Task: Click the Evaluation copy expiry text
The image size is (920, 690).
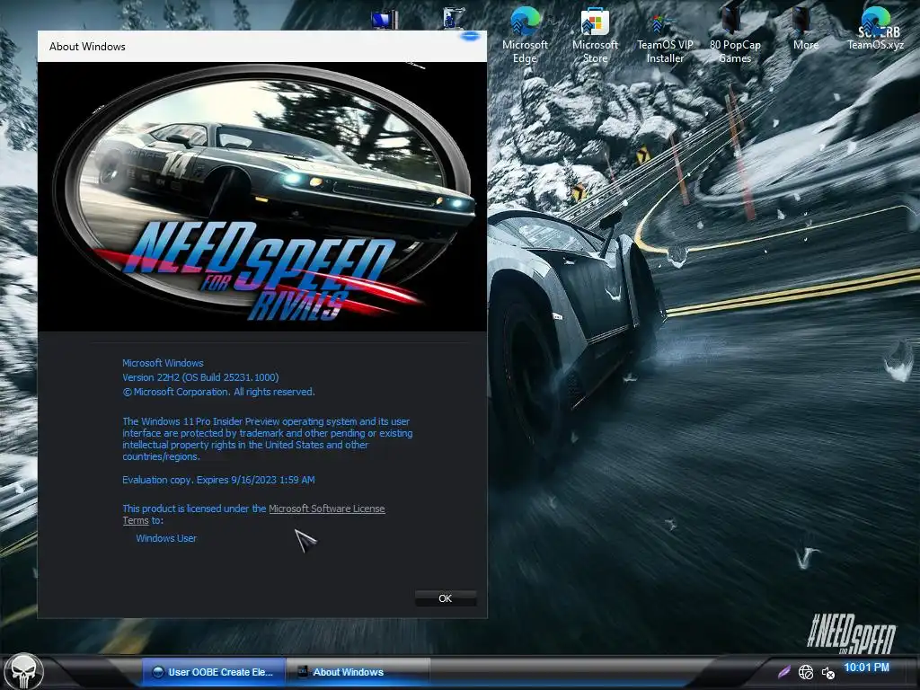Action: tap(218, 480)
